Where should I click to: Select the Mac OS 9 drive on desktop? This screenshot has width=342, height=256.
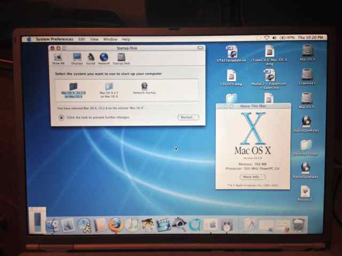306,100
